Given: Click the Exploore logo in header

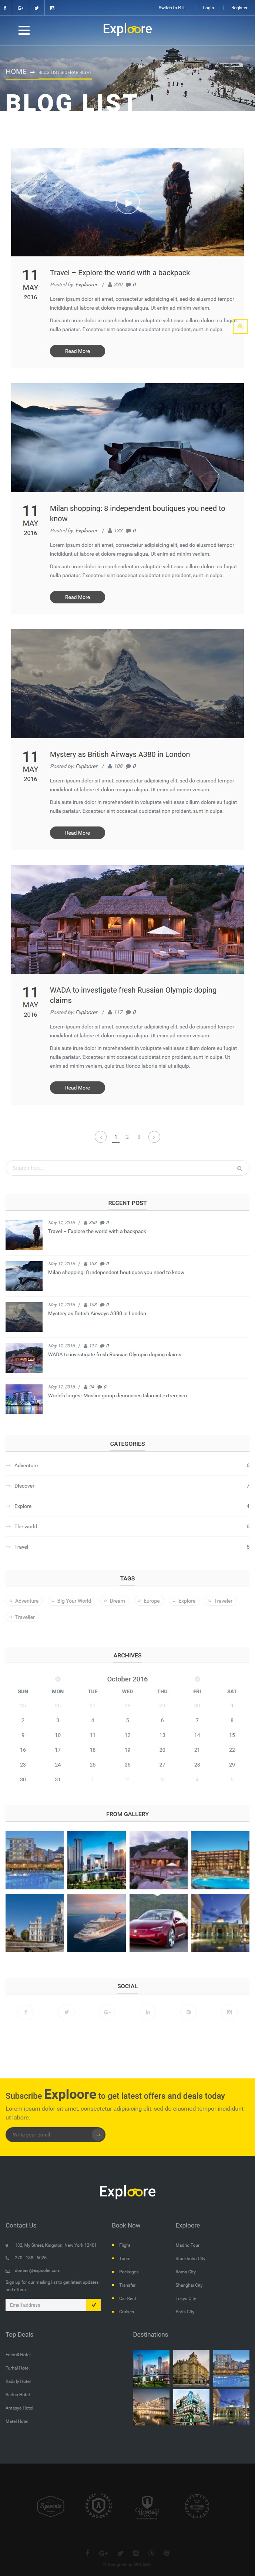Looking at the screenshot, I should (127, 29).
